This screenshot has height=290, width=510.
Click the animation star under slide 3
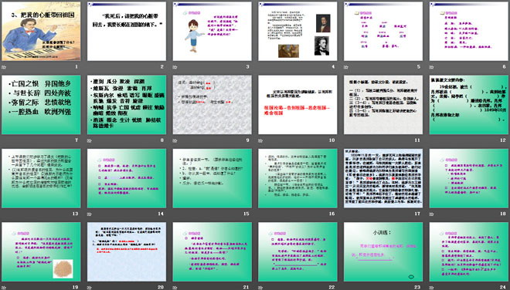(175, 67)
